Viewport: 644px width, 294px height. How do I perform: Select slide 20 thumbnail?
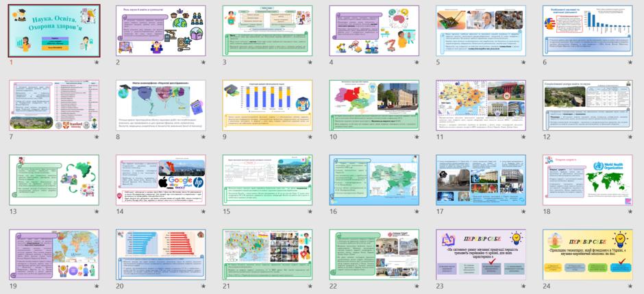point(160,255)
